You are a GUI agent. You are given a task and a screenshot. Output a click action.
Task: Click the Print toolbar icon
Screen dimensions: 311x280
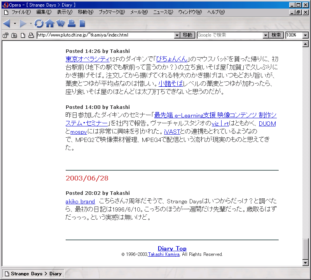(x=72, y=23)
